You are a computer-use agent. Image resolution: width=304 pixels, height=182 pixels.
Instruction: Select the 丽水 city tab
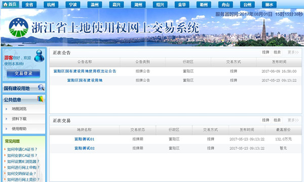pos(269,5)
